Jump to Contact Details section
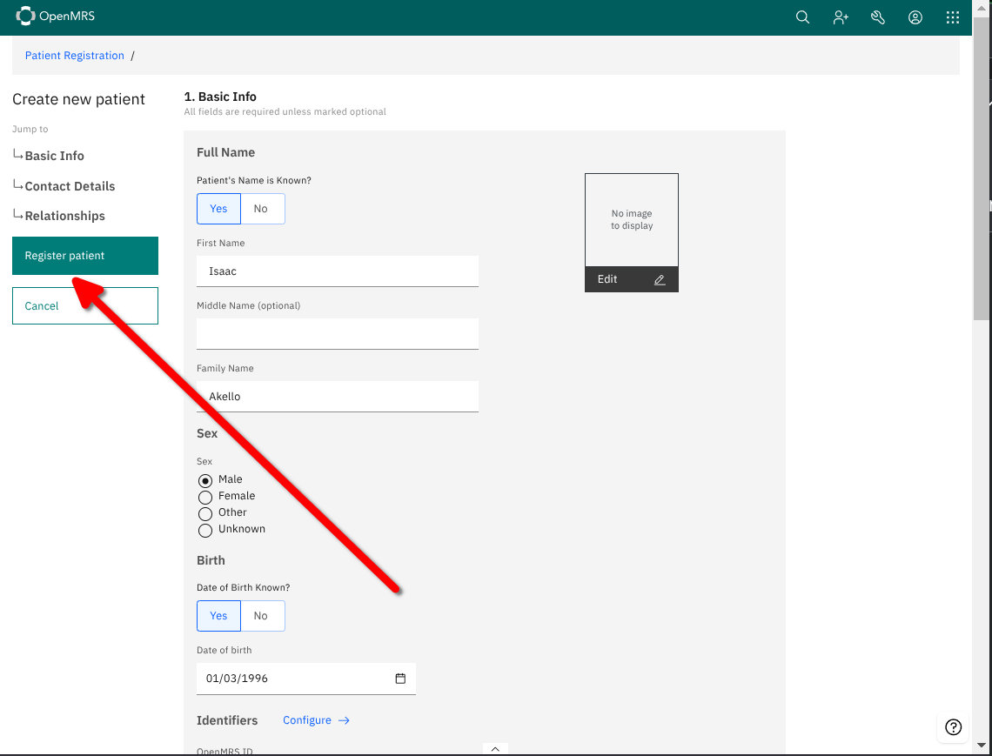Image resolution: width=992 pixels, height=756 pixels. (70, 186)
